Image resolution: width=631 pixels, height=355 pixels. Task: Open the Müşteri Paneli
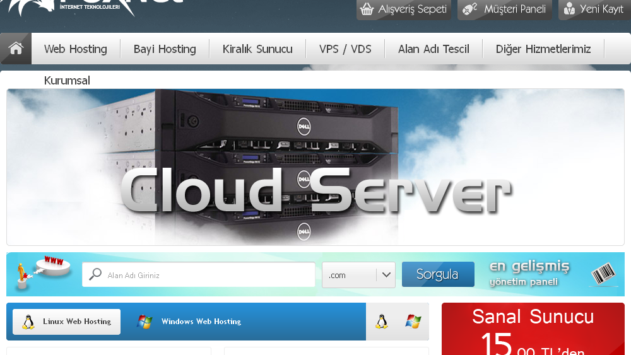coord(505,9)
